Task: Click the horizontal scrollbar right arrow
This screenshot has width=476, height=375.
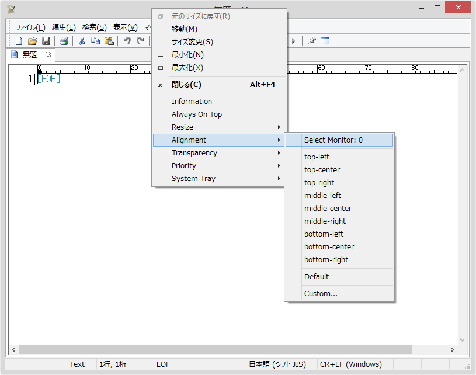Action: [452, 349]
